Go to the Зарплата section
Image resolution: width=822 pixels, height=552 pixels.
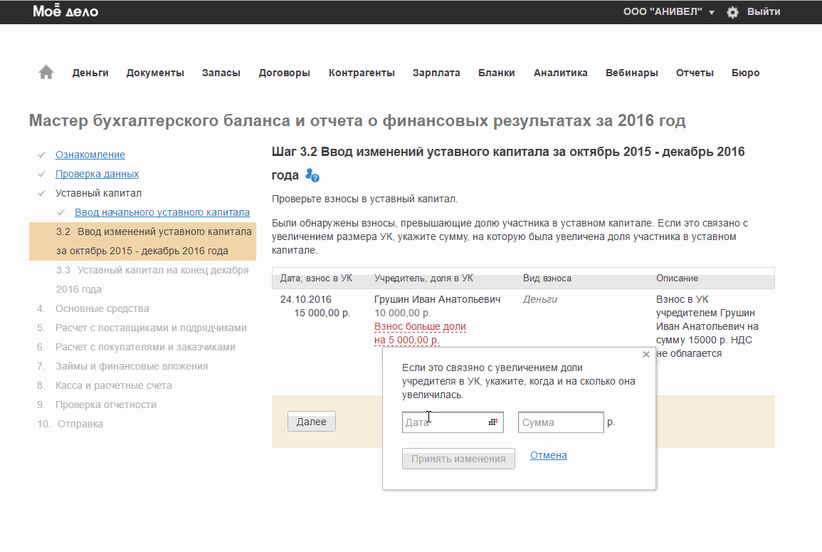click(x=436, y=73)
